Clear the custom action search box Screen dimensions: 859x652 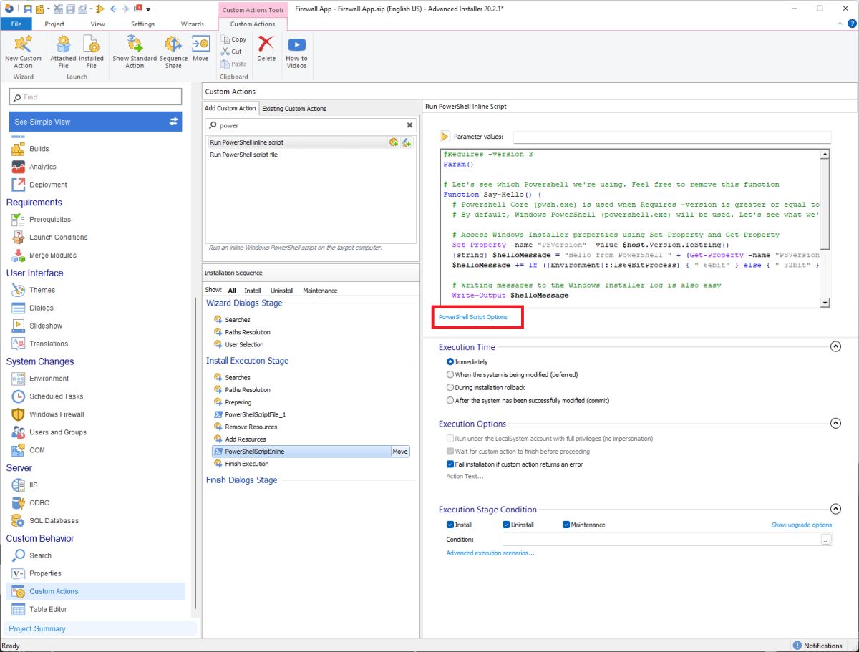click(x=409, y=125)
